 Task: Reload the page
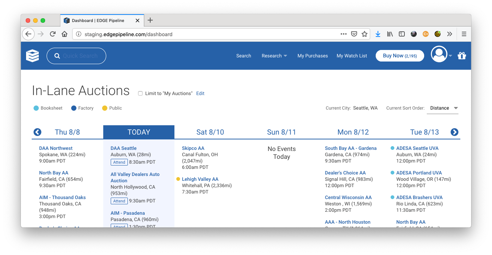pos(53,34)
